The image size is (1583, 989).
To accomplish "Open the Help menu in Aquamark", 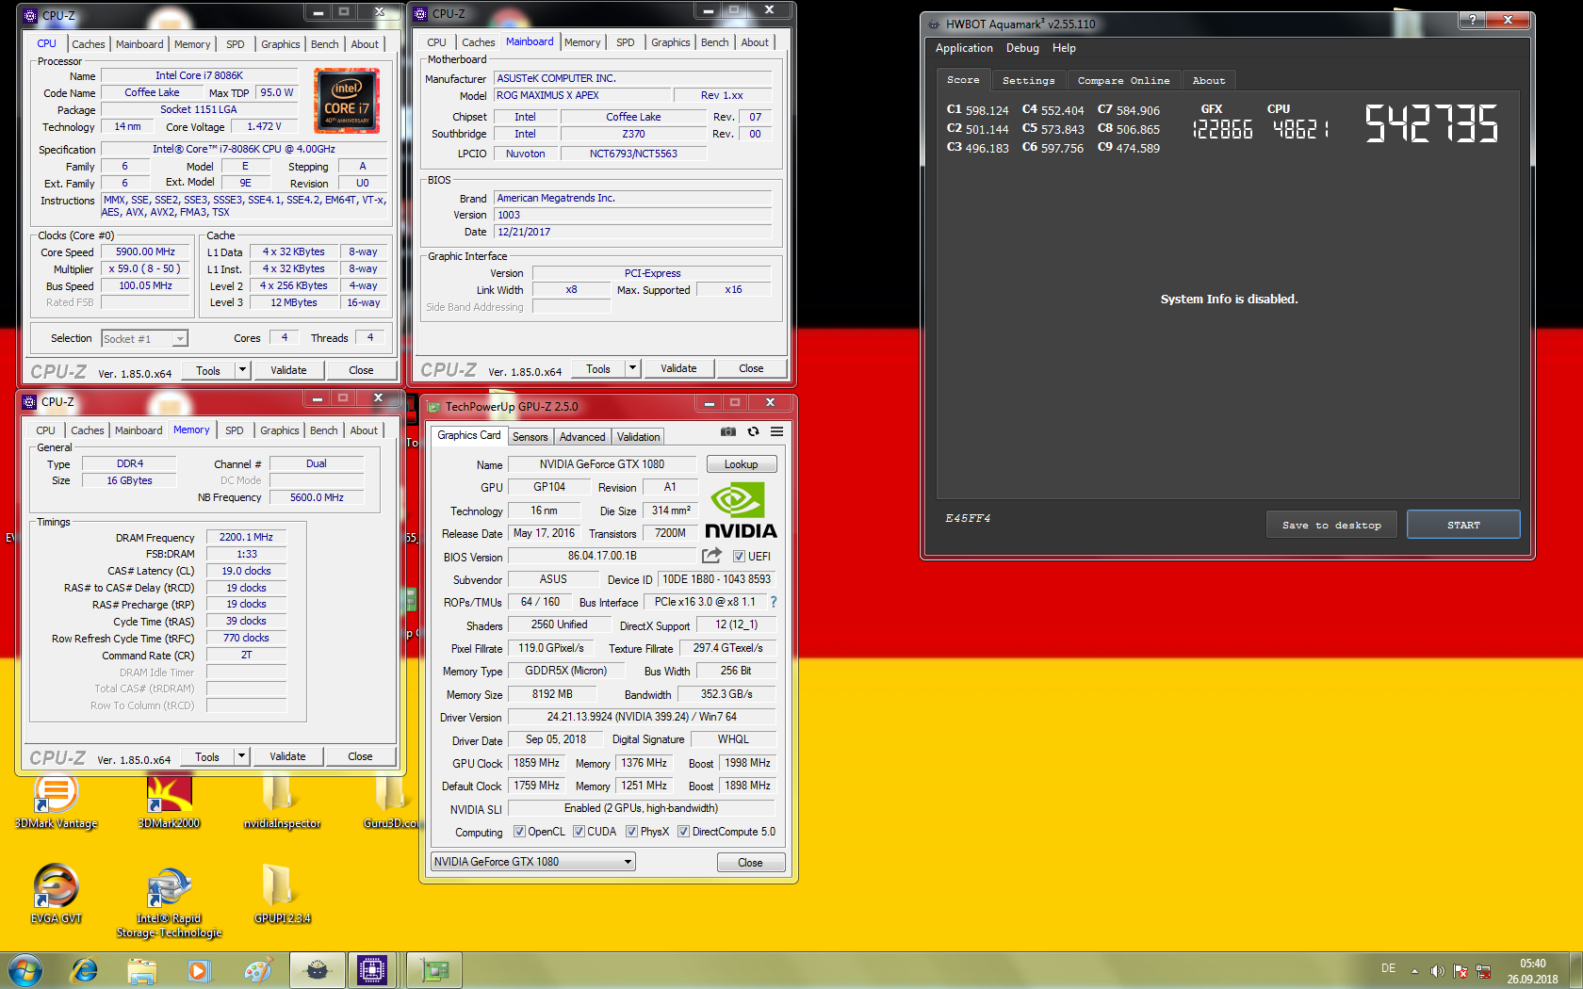I will tap(1064, 48).
